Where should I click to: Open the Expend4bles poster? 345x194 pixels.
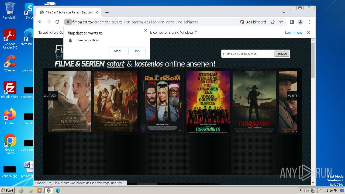(x=208, y=102)
